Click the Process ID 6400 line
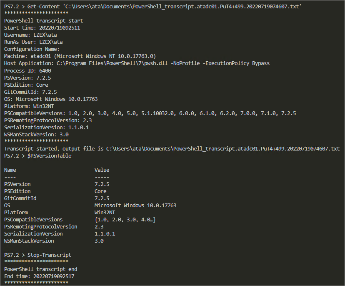This screenshot has height=286, width=345. tap(27, 71)
